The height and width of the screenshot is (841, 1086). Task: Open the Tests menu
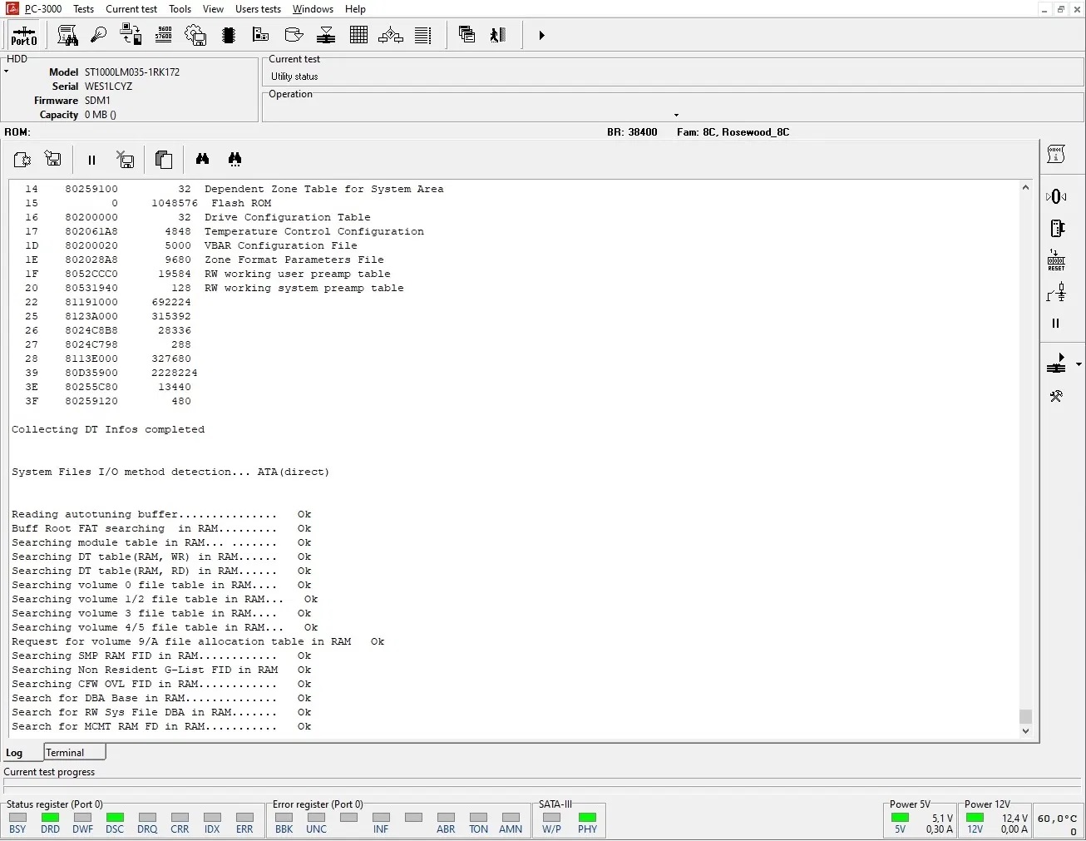click(83, 9)
